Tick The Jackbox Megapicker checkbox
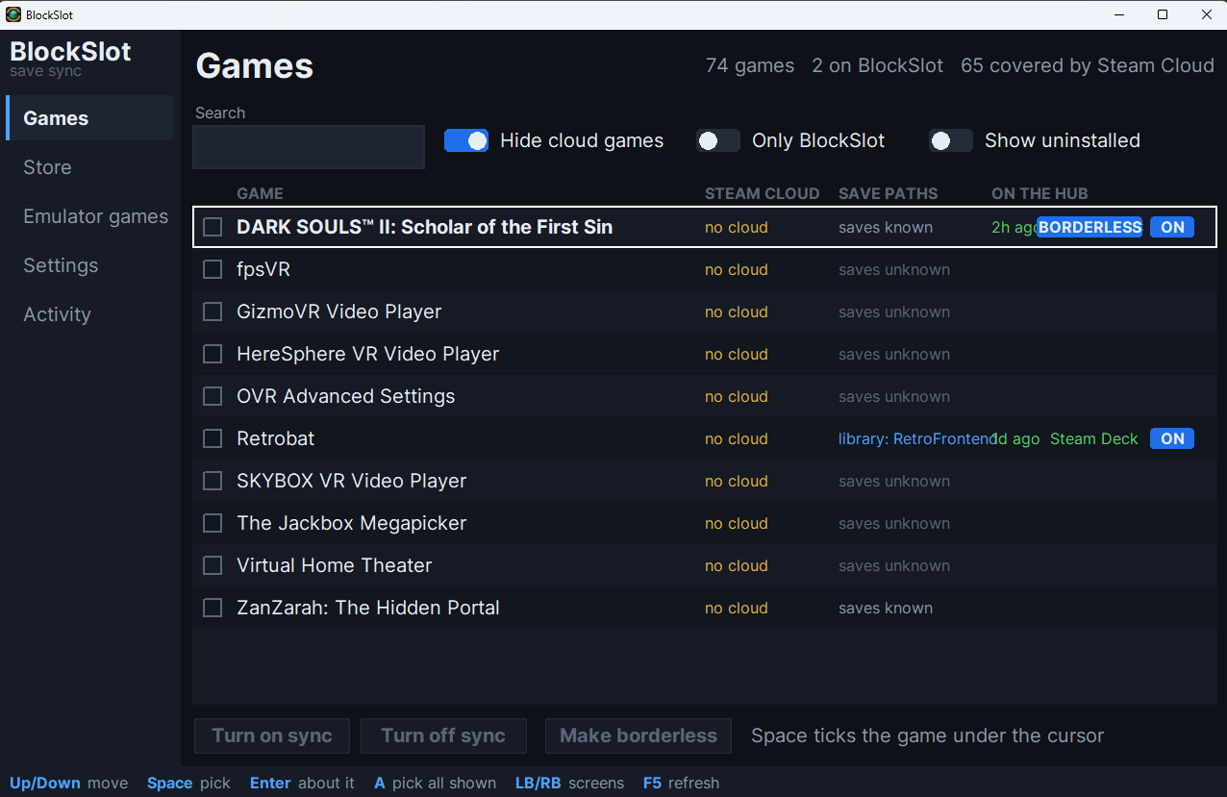Viewport: 1227px width, 797px height. (x=213, y=523)
